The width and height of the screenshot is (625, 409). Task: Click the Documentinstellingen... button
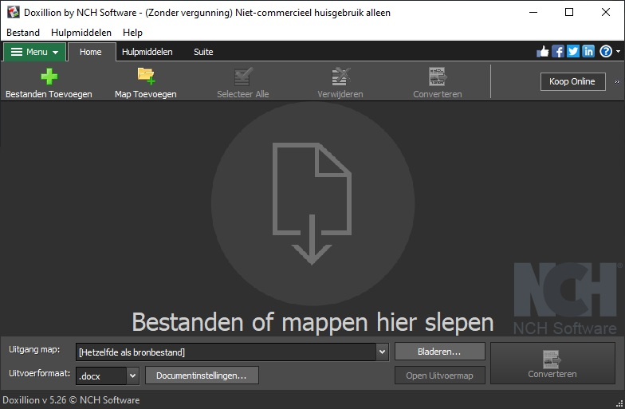point(202,376)
